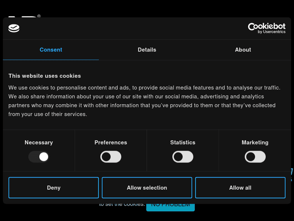The image size is (294, 221).
Task: Click the Preferences category label
Action: [111, 142]
